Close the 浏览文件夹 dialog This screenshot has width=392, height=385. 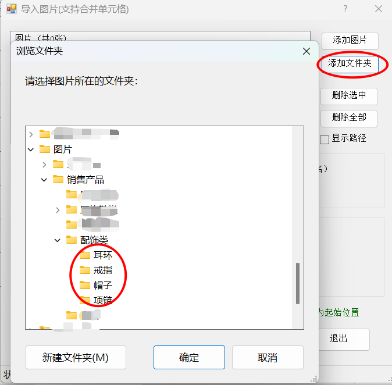307,51
